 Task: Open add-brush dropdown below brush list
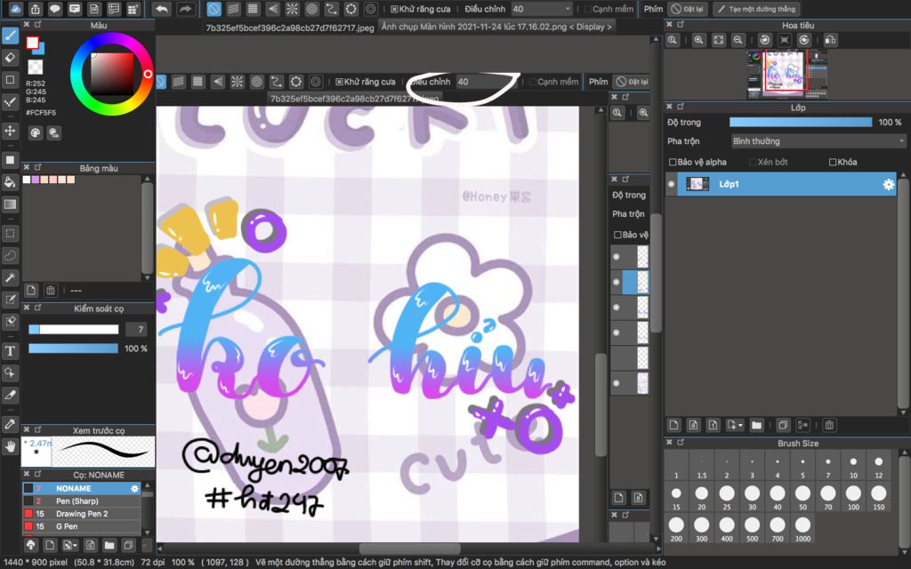[x=70, y=545]
